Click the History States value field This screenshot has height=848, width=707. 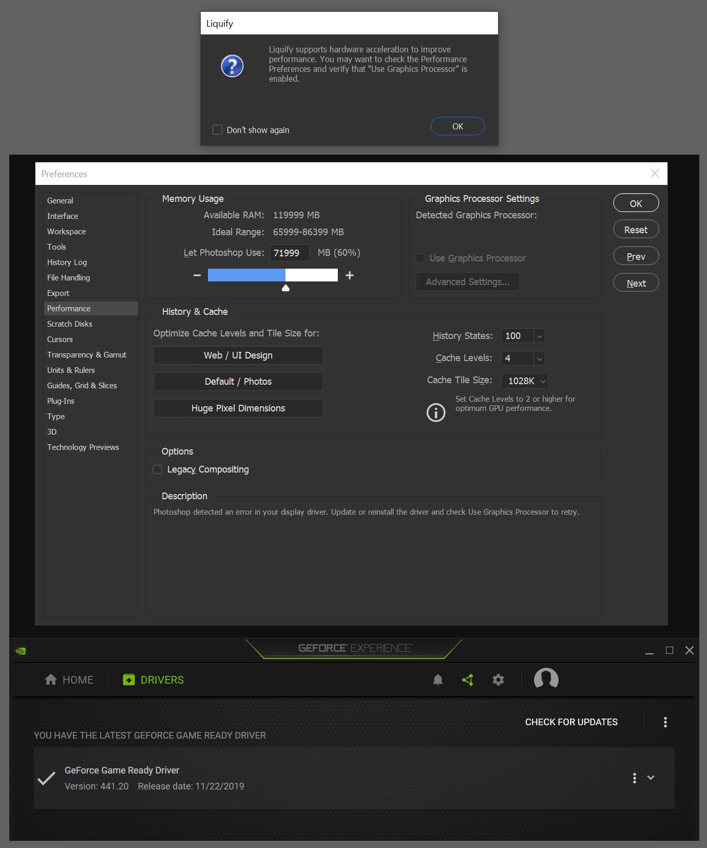[x=518, y=336]
